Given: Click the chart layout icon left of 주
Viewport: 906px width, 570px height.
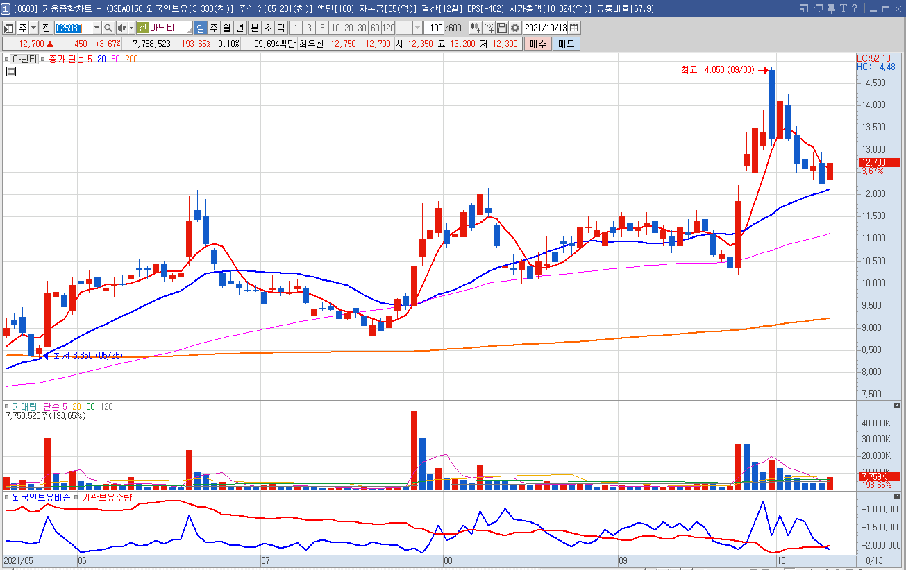Looking at the screenshot, I should 10,28.
